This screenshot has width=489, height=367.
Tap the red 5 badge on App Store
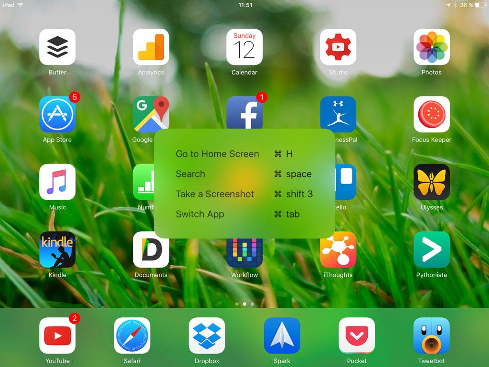[74, 97]
